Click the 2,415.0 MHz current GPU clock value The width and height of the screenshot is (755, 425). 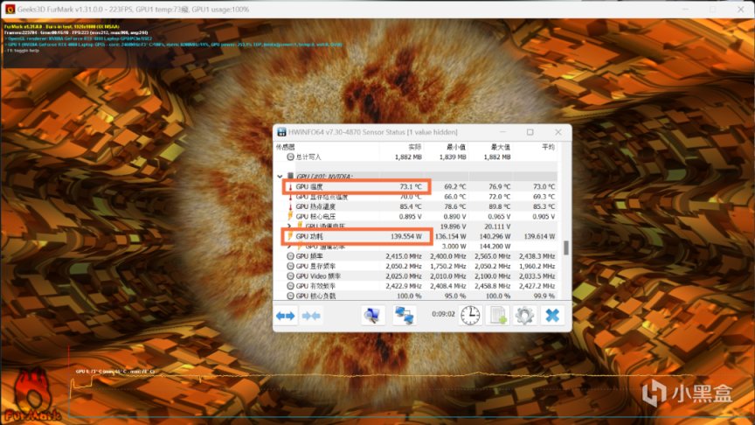click(404, 256)
